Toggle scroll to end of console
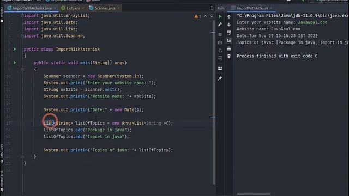 pyautogui.click(x=229, y=40)
